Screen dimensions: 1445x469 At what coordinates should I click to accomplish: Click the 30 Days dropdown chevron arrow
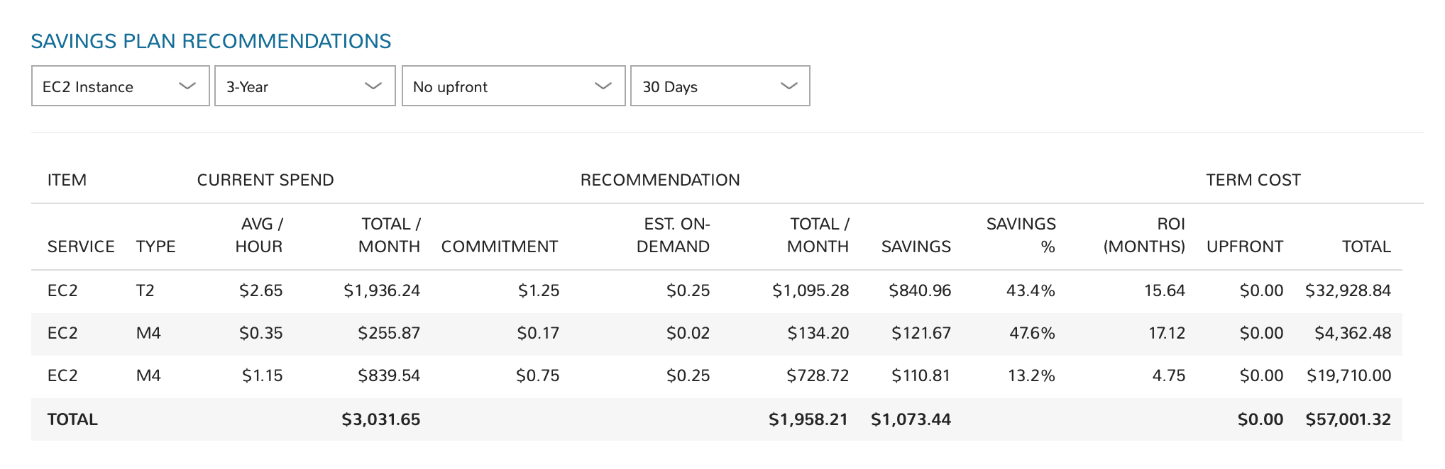[789, 86]
